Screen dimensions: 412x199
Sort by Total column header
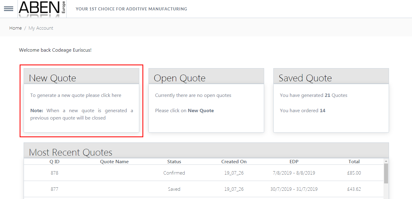point(354,162)
